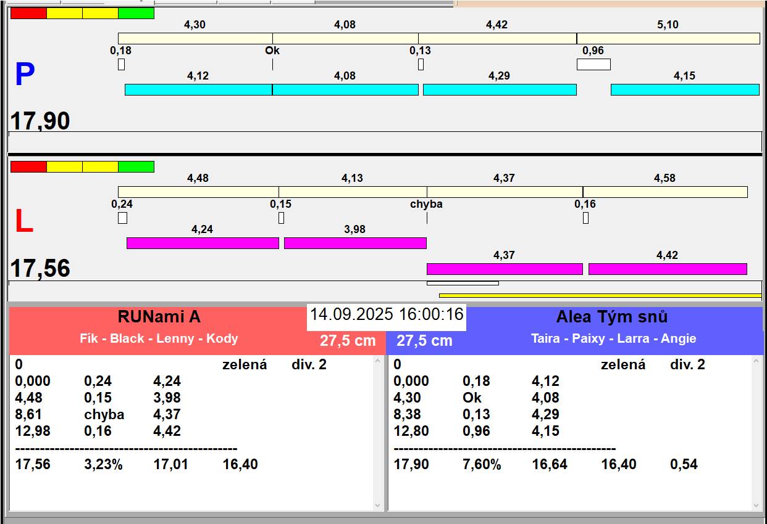The width and height of the screenshot is (767, 524).
Task: Click the date and time label 14.09.2025
Action: point(386,314)
